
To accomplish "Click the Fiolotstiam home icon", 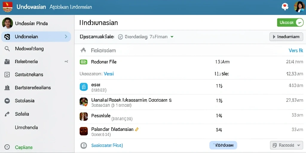I will click(x=83, y=50).
